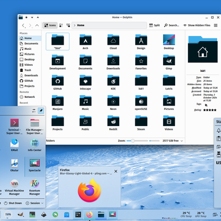Go forward in Dolphin navigation
The height and width of the screenshot is (221, 221).
tap(30, 25)
